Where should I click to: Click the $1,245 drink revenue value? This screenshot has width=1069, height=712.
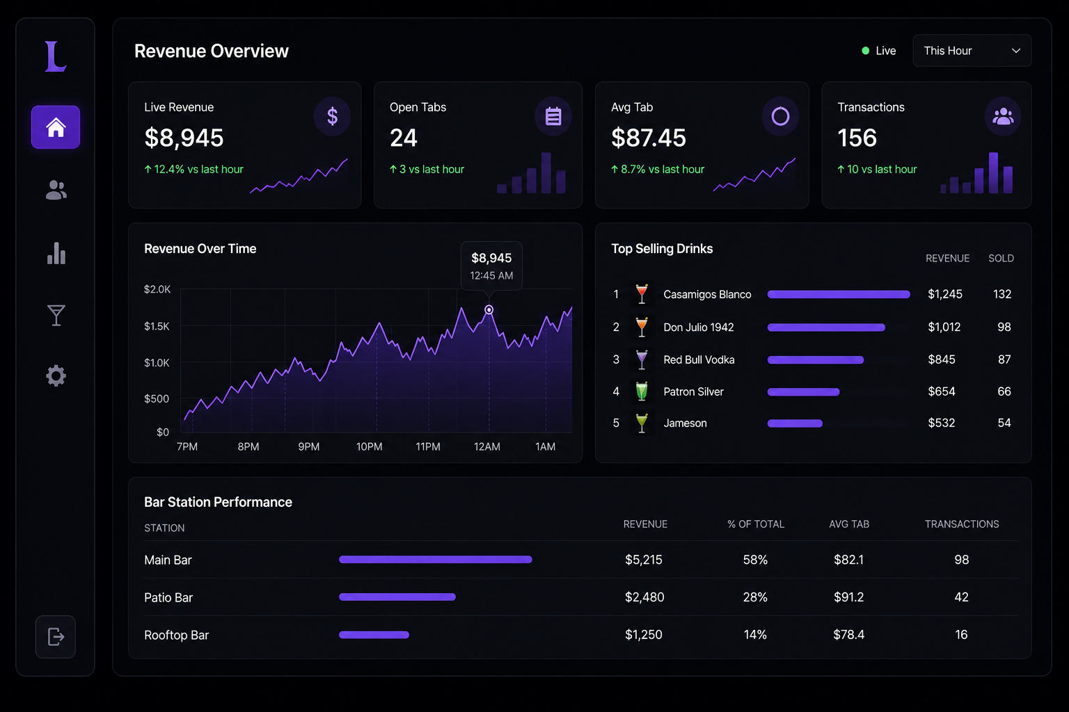click(x=945, y=294)
